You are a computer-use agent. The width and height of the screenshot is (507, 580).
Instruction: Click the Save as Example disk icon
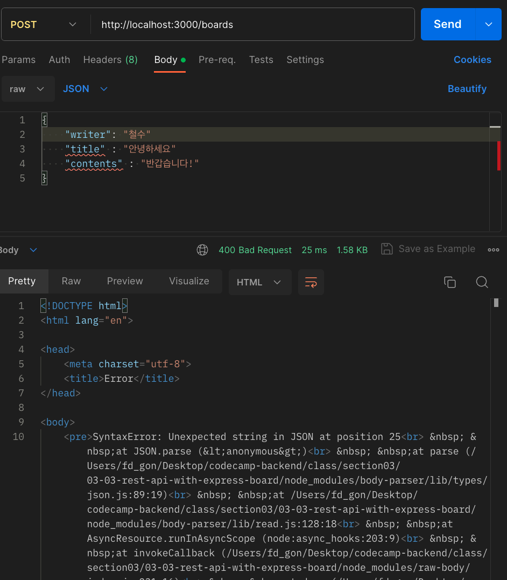click(x=386, y=249)
